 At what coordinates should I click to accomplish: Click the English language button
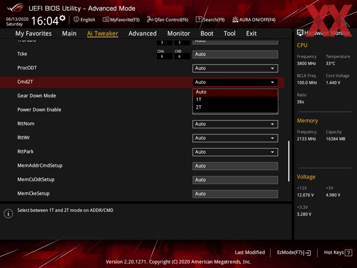click(x=88, y=20)
